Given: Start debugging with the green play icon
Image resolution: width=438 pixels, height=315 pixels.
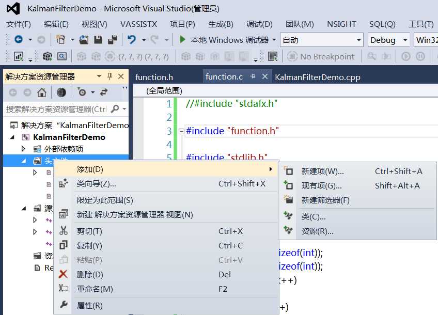Looking at the screenshot, I should [x=182, y=40].
